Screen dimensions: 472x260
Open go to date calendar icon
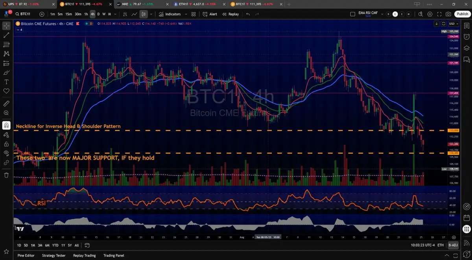[87, 245]
